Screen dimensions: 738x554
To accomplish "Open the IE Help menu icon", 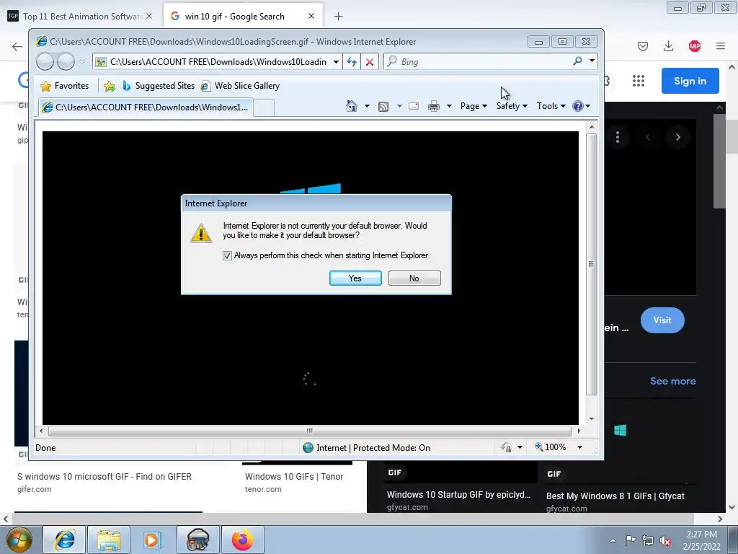I will pyautogui.click(x=582, y=106).
